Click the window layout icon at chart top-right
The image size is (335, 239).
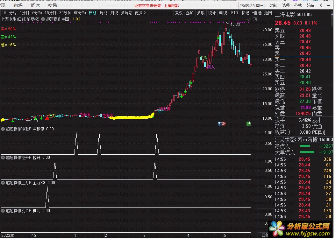pos(255,19)
